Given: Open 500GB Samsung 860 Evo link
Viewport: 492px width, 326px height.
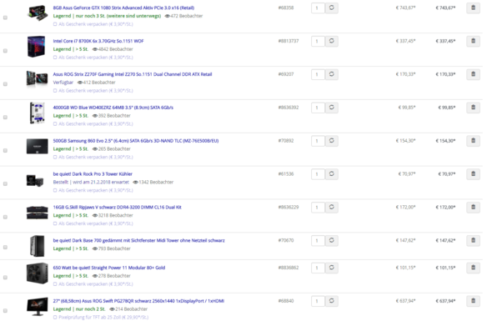Looking at the screenshot, I should (x=136, y=141).
